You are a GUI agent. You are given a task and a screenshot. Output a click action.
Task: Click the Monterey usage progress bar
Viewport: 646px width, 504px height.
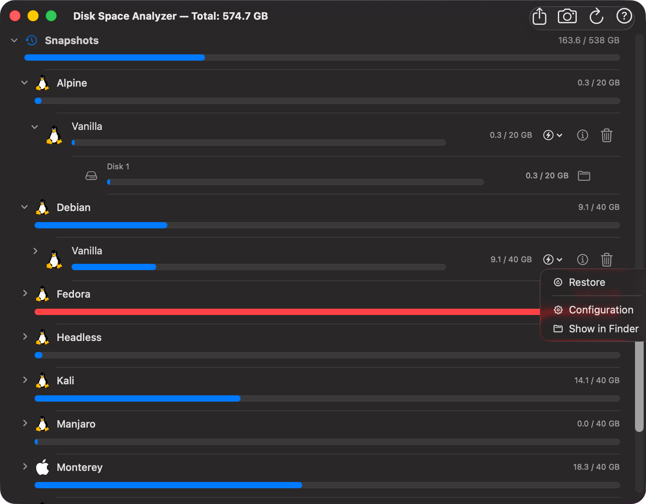(327, 485)
